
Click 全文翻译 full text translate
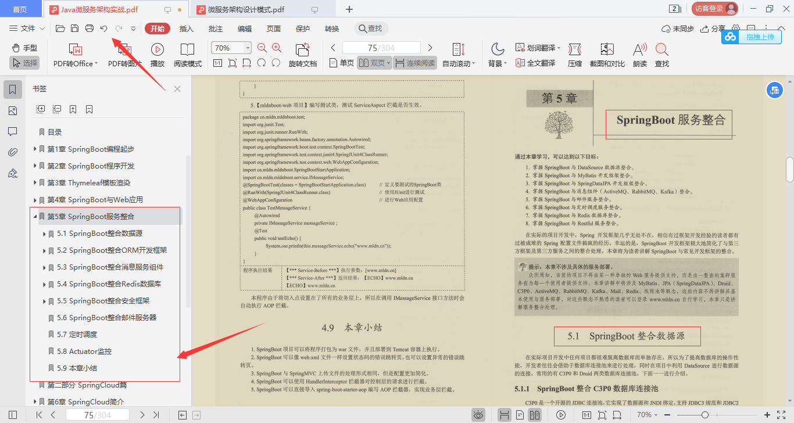click(535, 63)
